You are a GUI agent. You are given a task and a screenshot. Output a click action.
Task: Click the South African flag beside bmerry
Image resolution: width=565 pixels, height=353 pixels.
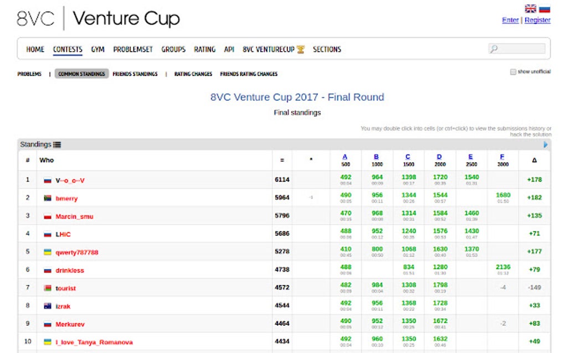coord(47,198)
